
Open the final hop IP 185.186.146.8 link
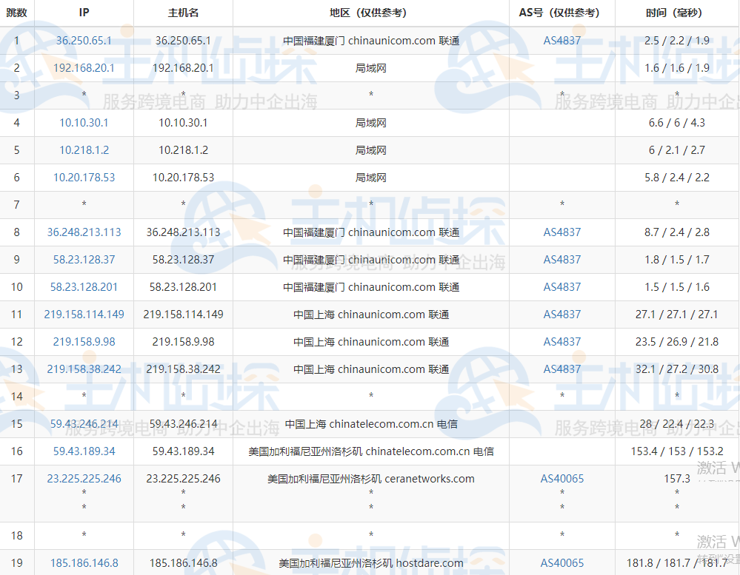84,562
